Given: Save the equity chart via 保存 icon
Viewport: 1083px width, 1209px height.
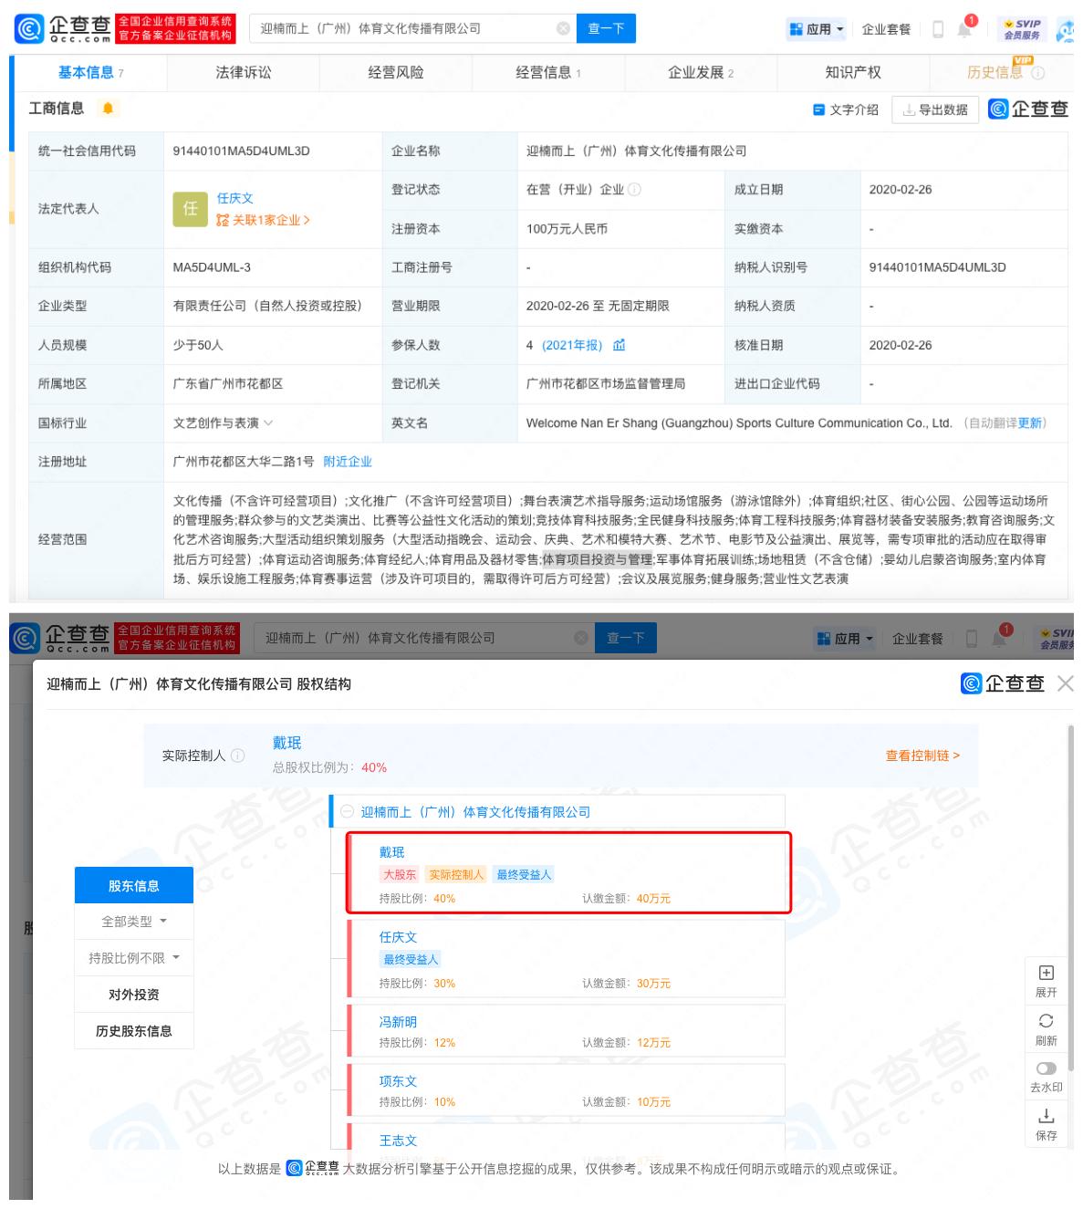Looking at the screenshot, I should [x=1046, y=1117].
